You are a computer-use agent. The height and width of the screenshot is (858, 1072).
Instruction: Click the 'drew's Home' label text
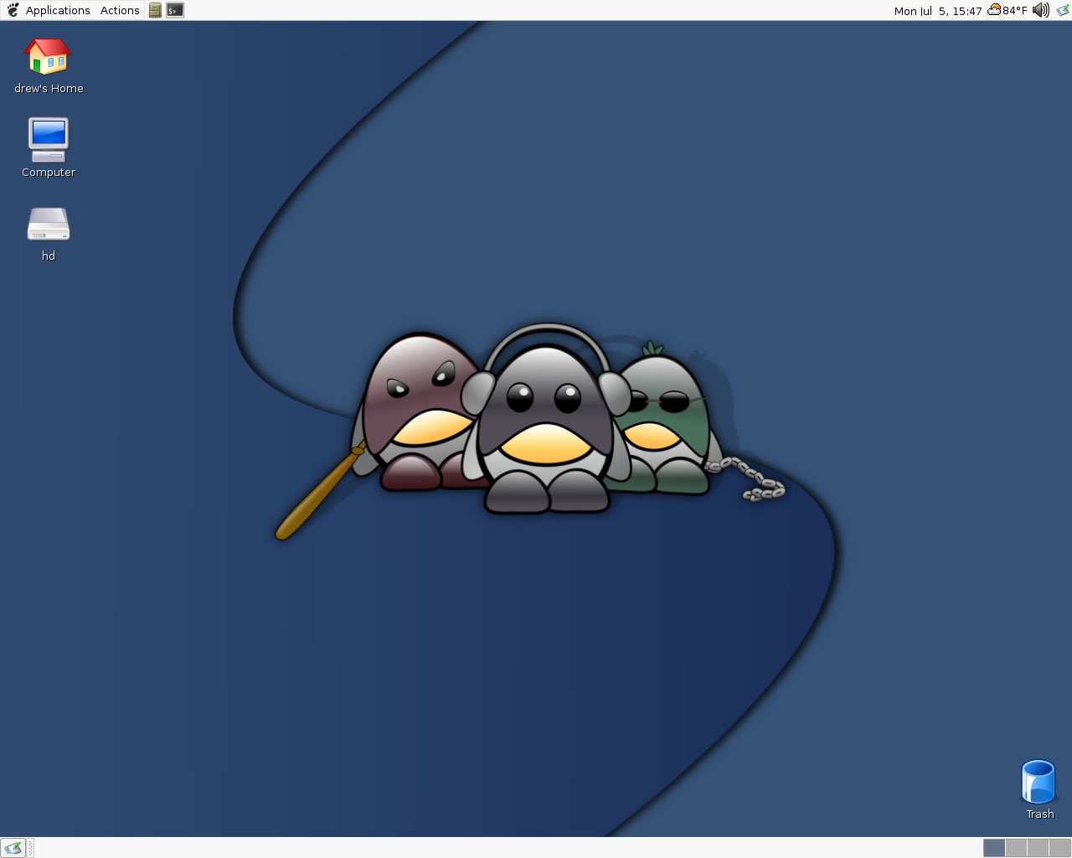pyautogui.click(x=49, y=88)
